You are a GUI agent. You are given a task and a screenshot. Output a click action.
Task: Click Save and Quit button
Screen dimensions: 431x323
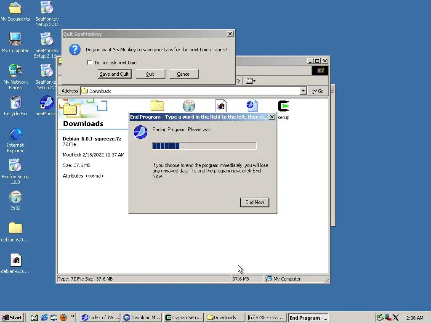[x=114, y=74]
